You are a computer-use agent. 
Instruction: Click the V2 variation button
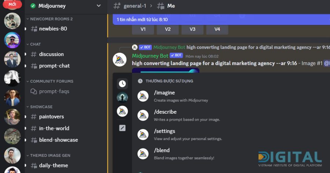168,29
